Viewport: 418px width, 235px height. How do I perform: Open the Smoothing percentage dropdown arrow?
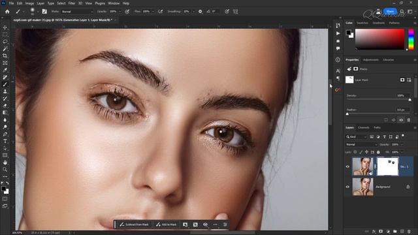[x=193, y=12]
